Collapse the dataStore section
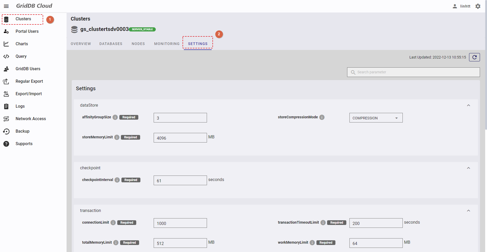Image resolution: width=487 pixels, height=252 pixels. click(x=468, y=105)
